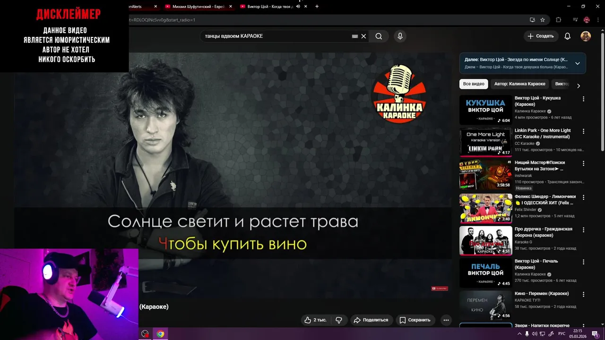Open the Лимончики video thumbnail

(x=486, y=208)
